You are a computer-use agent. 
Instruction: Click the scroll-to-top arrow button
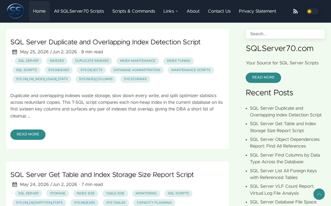coord(319,194)
